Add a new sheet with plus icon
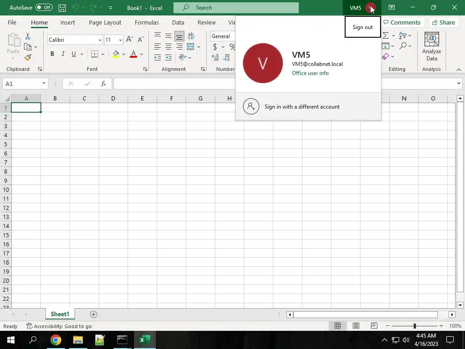 tap(94, 314)
